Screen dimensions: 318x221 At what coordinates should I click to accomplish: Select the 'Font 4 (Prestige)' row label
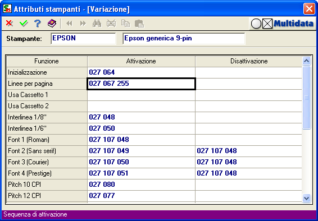click(x=47, y=173)
